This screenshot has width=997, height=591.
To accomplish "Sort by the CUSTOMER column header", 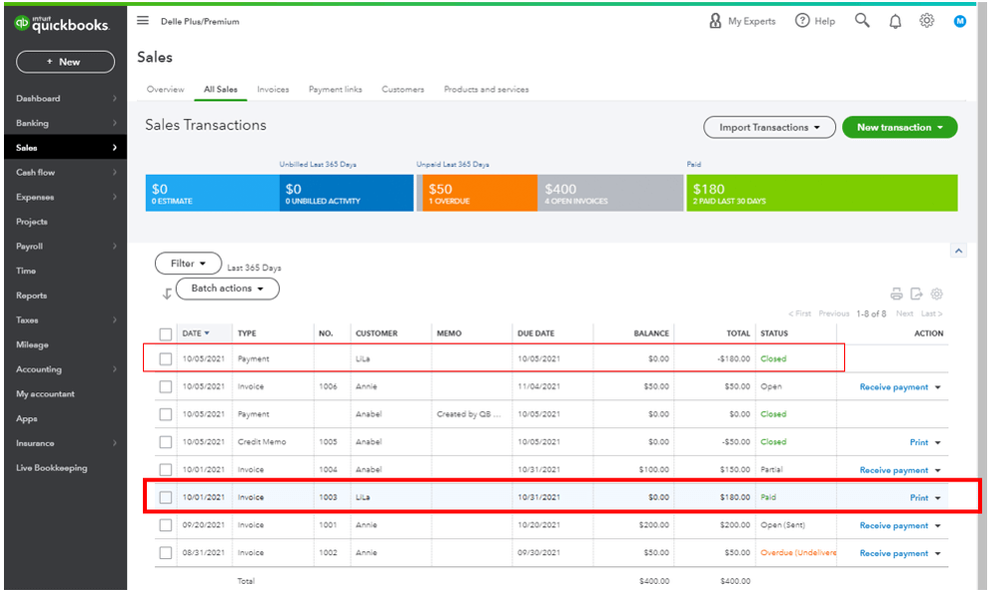I will [377, 333].
